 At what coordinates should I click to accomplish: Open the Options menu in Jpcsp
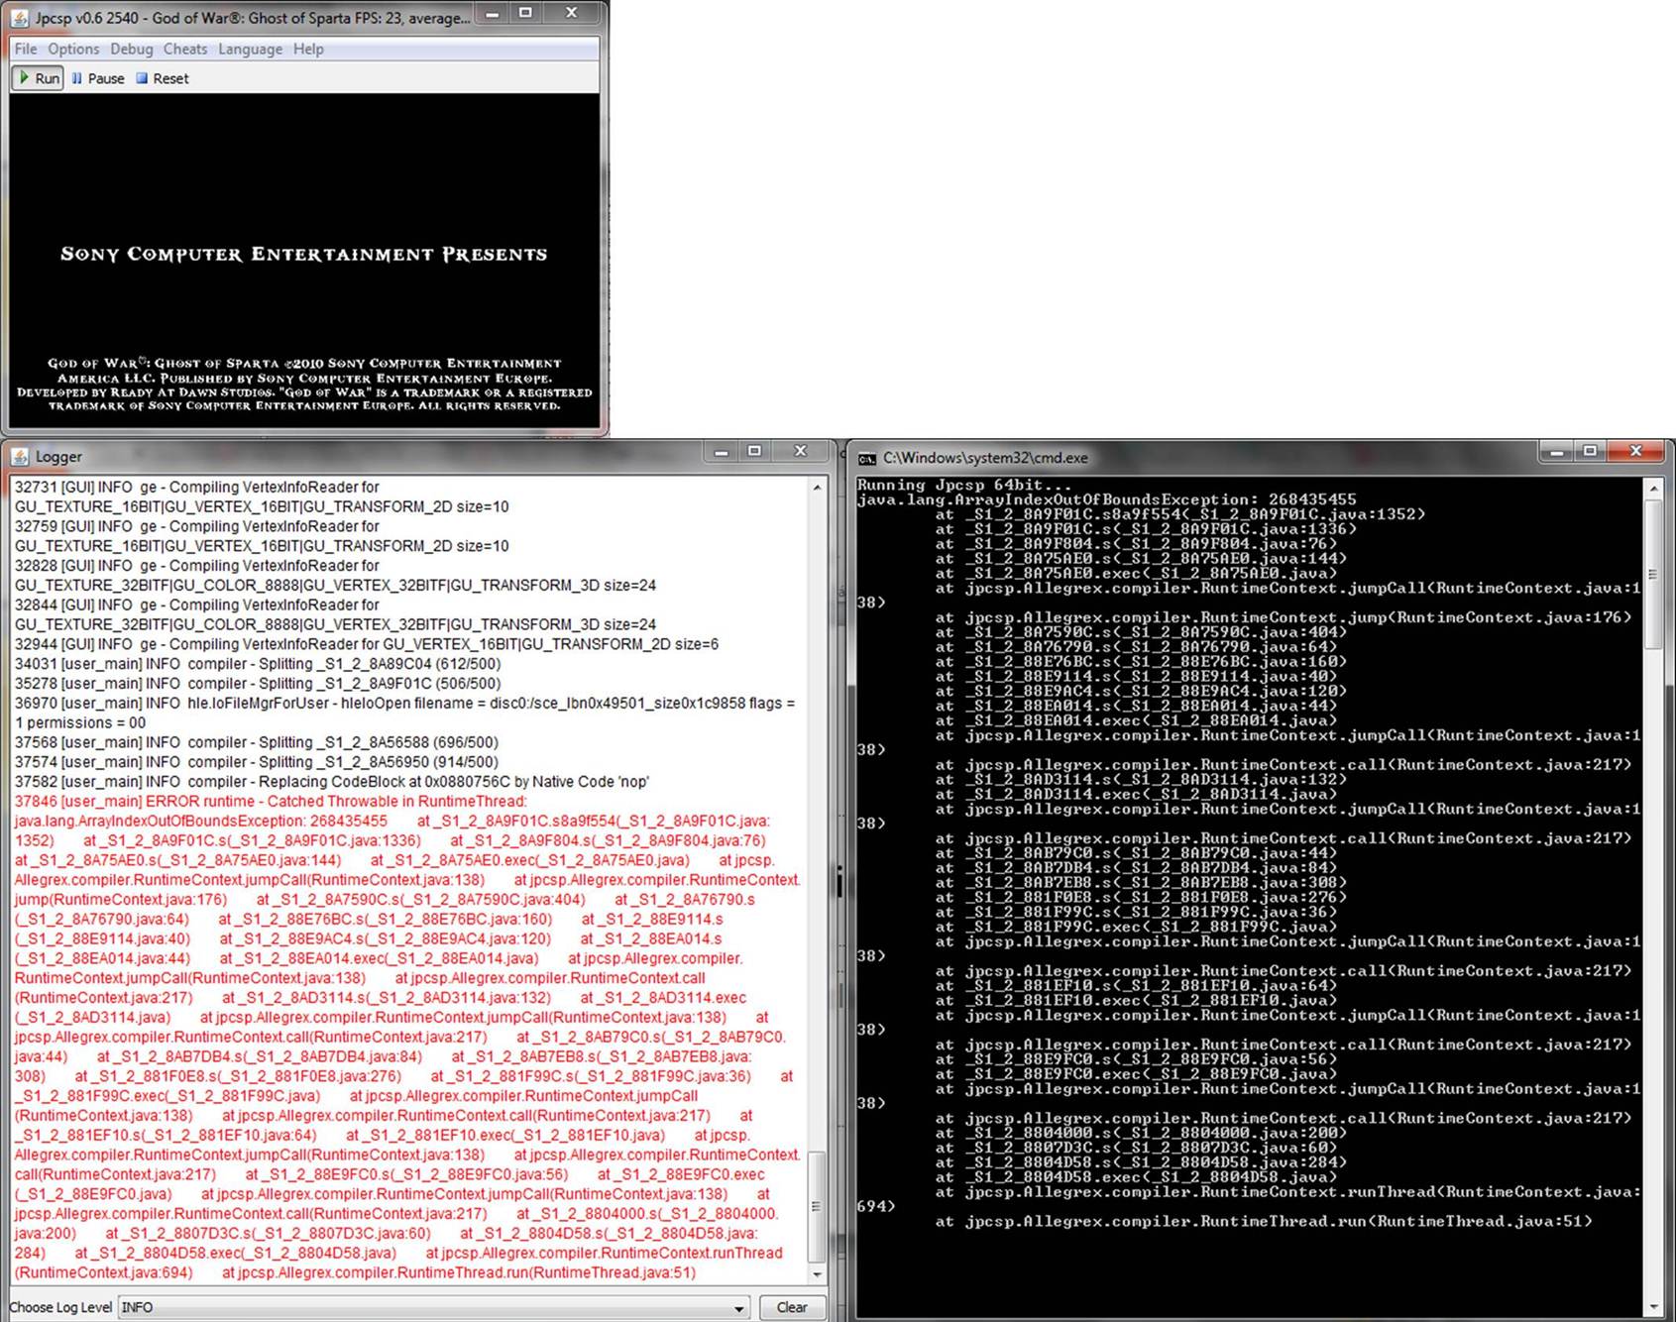(x=73, y=49)
